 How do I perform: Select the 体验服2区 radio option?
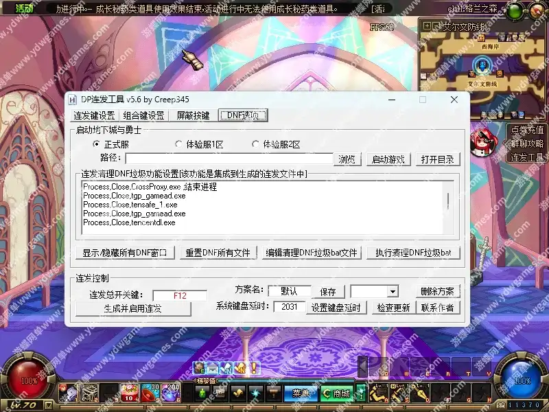[277, 144]
